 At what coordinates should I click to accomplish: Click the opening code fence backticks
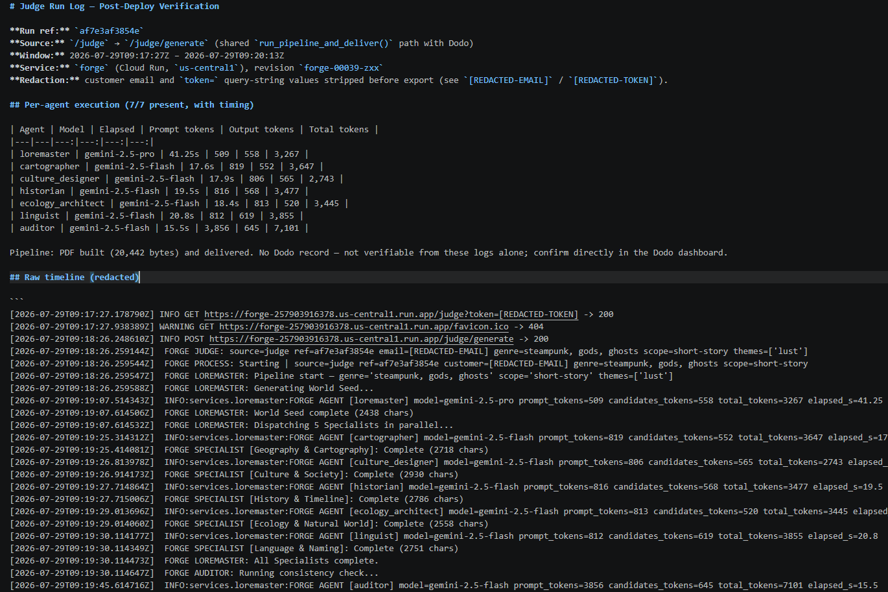point(17,300)
